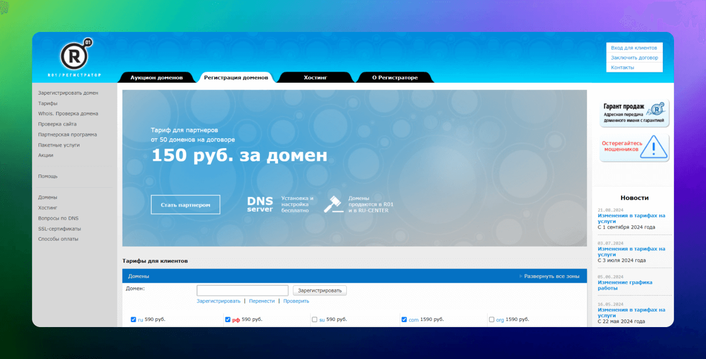This screenshot has height=359, width=706.
Task: Open the О Регистраторе tab
Action: coord(395,78)
